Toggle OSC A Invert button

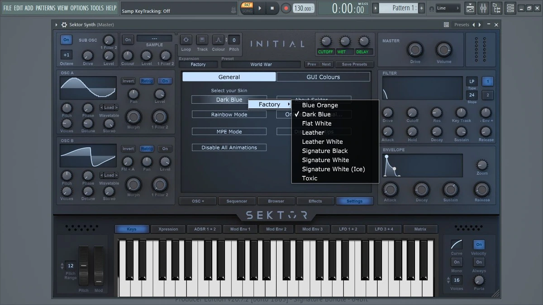coord(128,81)
